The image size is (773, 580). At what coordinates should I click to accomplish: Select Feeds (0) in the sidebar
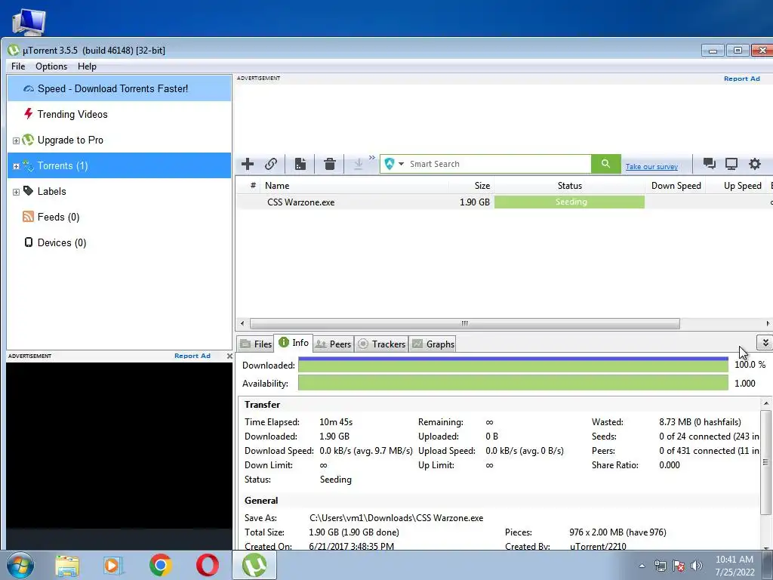click(x=119, y=217)
